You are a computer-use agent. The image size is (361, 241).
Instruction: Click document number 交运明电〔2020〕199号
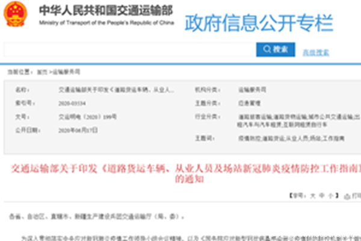pos(78,116)
